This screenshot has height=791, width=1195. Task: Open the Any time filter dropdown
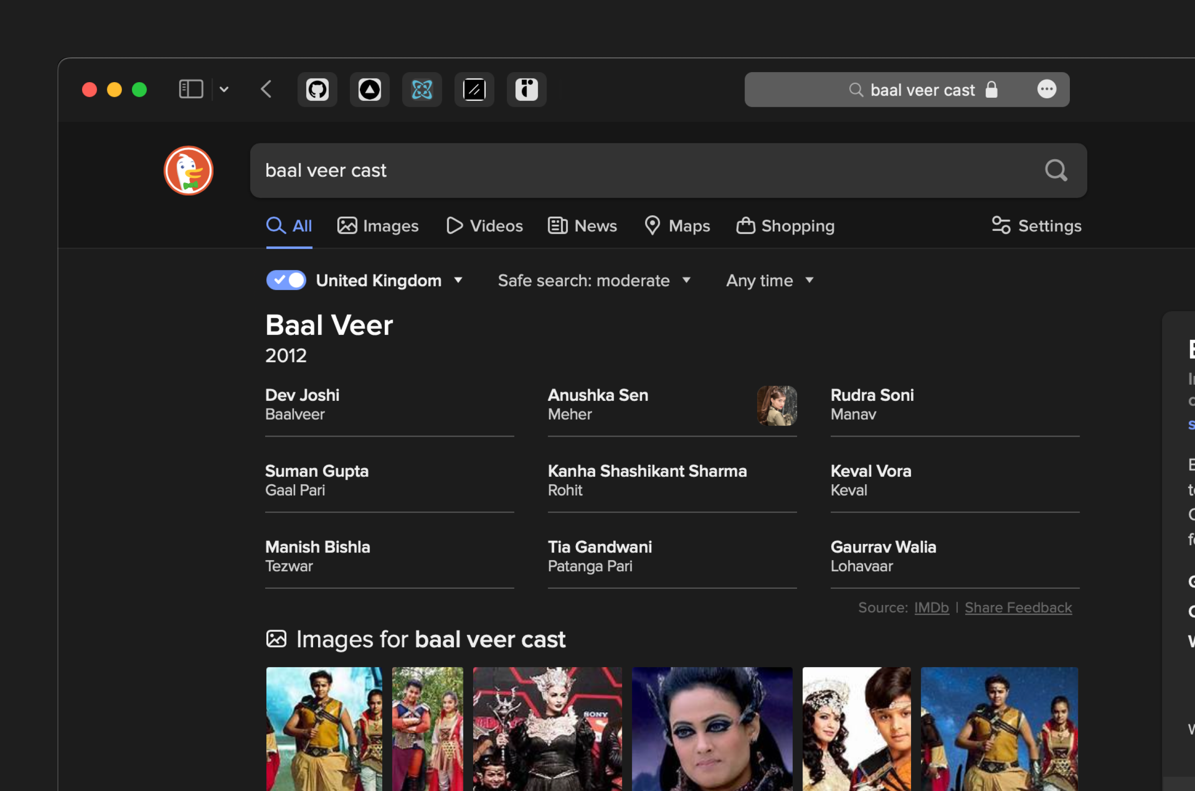770,281
